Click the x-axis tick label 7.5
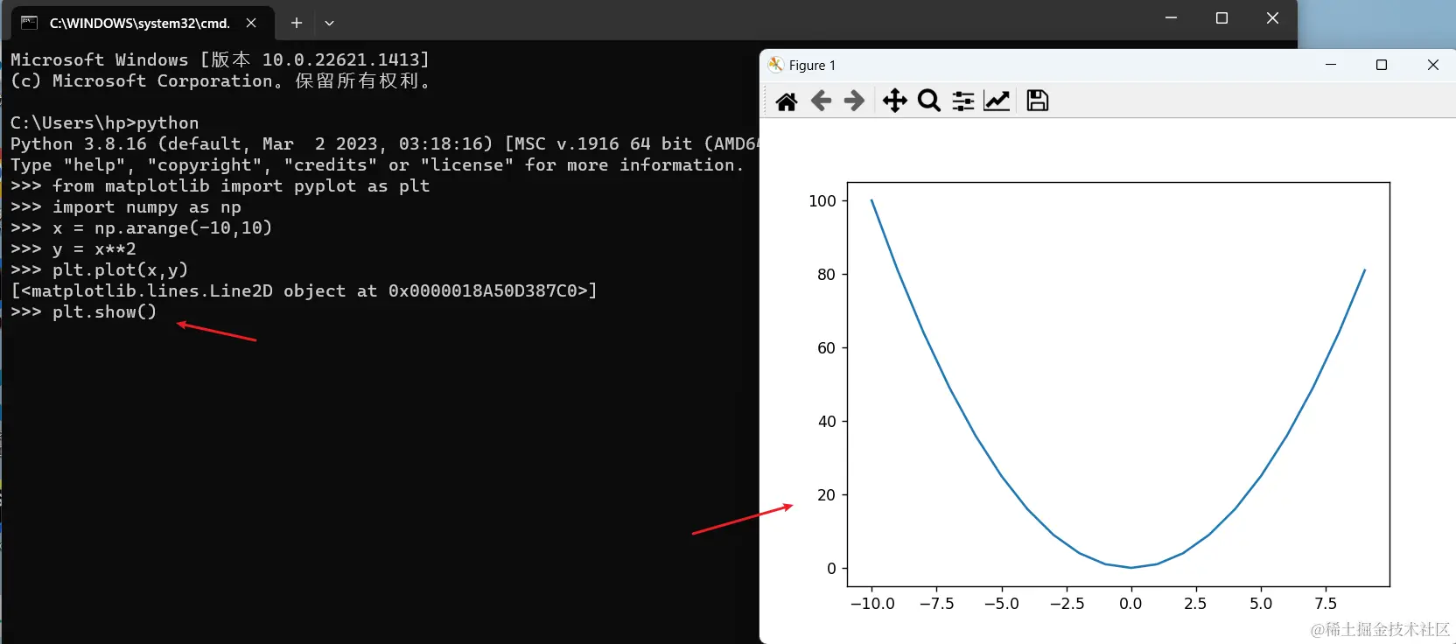Screen dimensions: 1456x644 click(x=1326, y=604)
